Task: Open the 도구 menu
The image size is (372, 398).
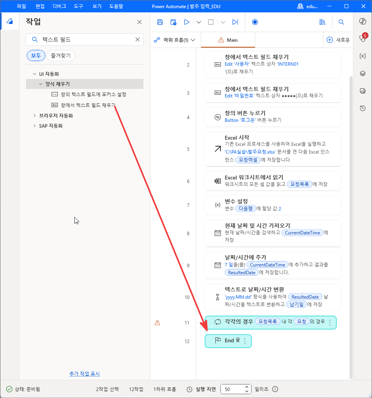Action: point(79,6)
